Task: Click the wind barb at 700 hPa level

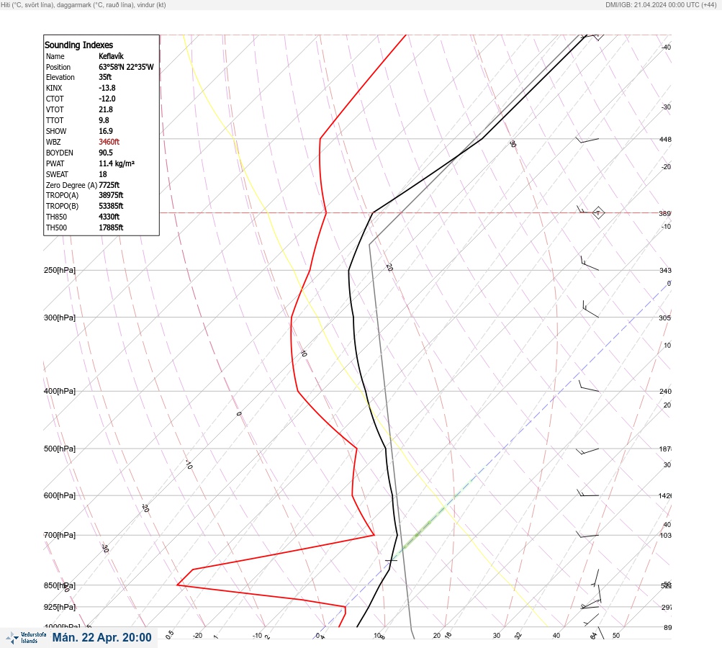Action: 587,535
